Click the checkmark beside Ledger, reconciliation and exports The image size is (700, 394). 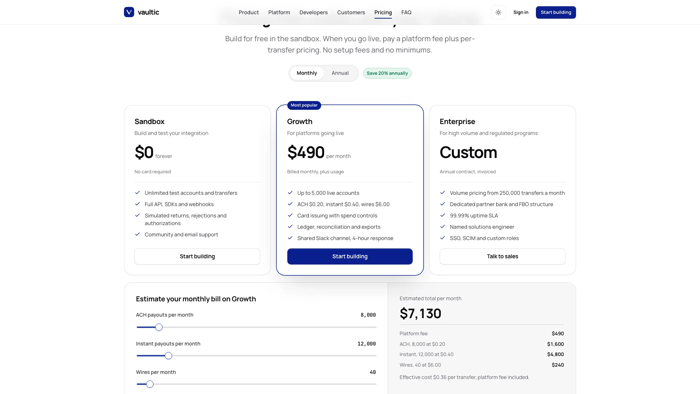(x=290, y=227)
